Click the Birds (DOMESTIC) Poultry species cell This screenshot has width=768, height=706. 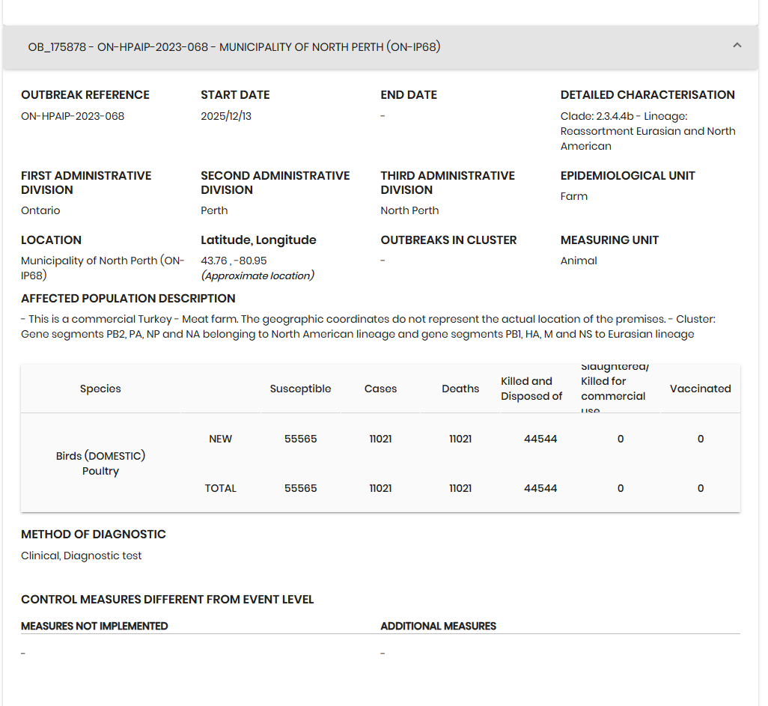(100, 463)
